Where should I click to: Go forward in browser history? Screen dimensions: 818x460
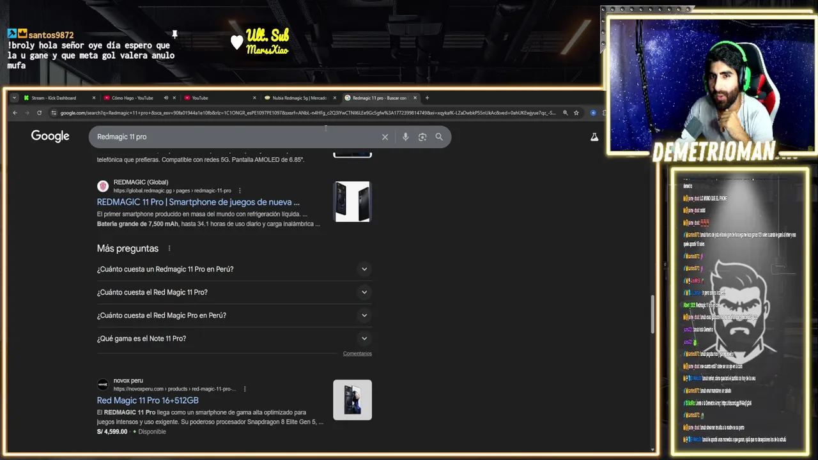[x=27, y=112]
